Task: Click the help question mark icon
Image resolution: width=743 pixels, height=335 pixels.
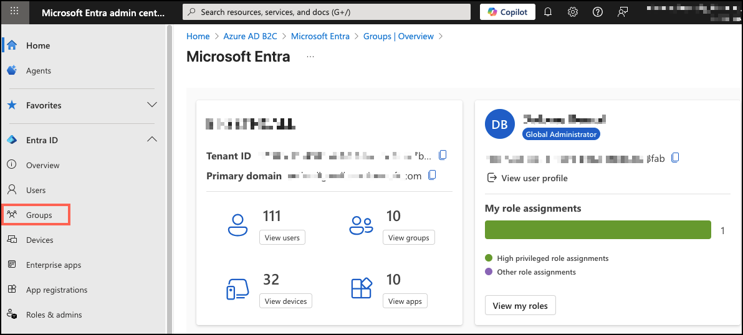Action: pyautogui.click(x=597, y=12)
